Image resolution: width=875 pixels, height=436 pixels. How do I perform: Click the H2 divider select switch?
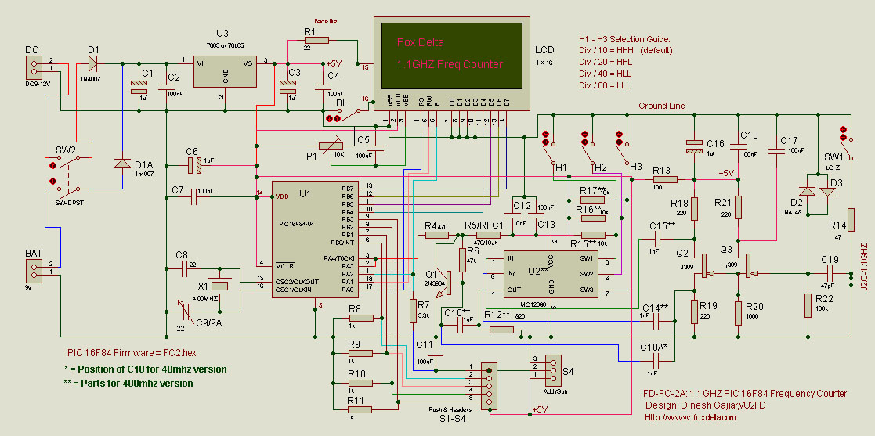(588, 148)
